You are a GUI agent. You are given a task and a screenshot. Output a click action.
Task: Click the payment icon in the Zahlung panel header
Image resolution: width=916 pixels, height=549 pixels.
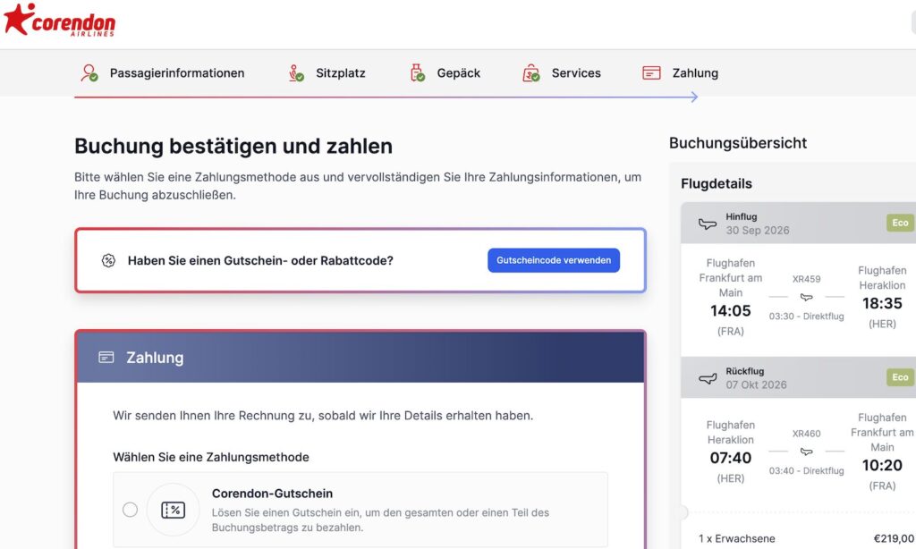click(x=105, y=358)
